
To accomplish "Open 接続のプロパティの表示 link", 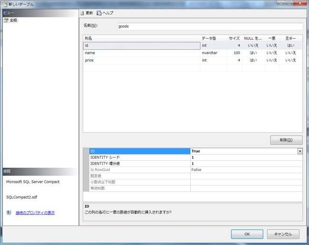I will 35,213.
